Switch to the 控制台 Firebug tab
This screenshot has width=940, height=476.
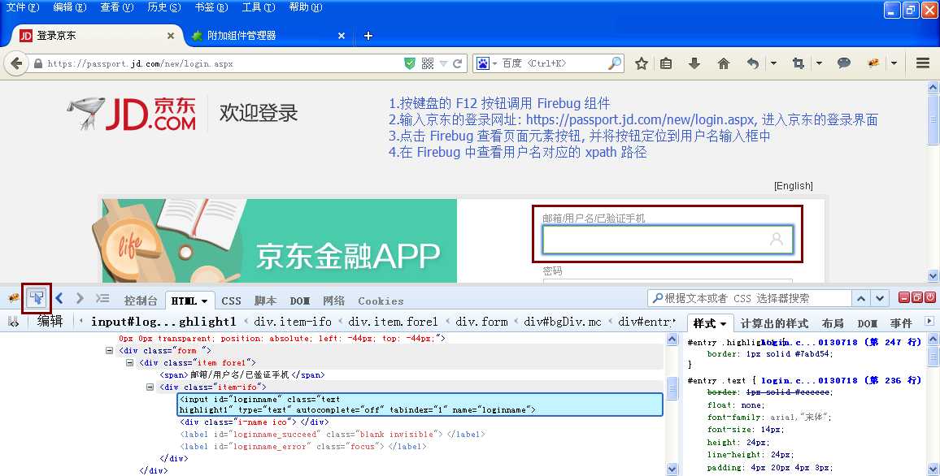pos(141,301)
